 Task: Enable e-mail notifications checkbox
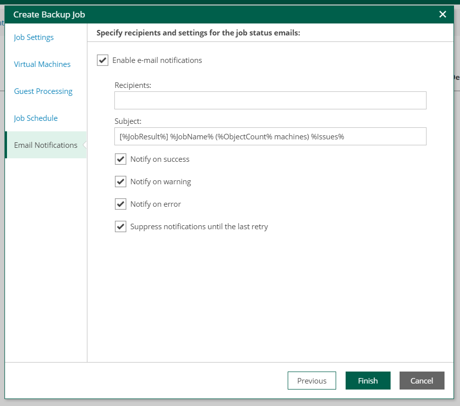102,60
